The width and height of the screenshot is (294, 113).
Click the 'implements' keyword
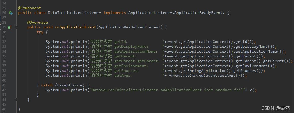point(115,13)
